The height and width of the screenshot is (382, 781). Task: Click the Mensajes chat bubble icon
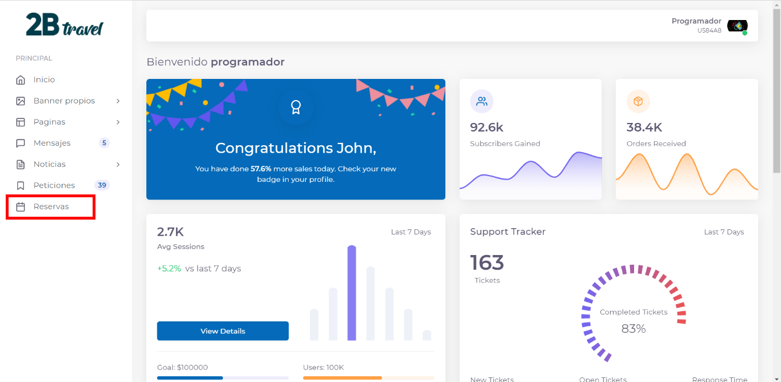pyautogui.click(x=21, y=143)
